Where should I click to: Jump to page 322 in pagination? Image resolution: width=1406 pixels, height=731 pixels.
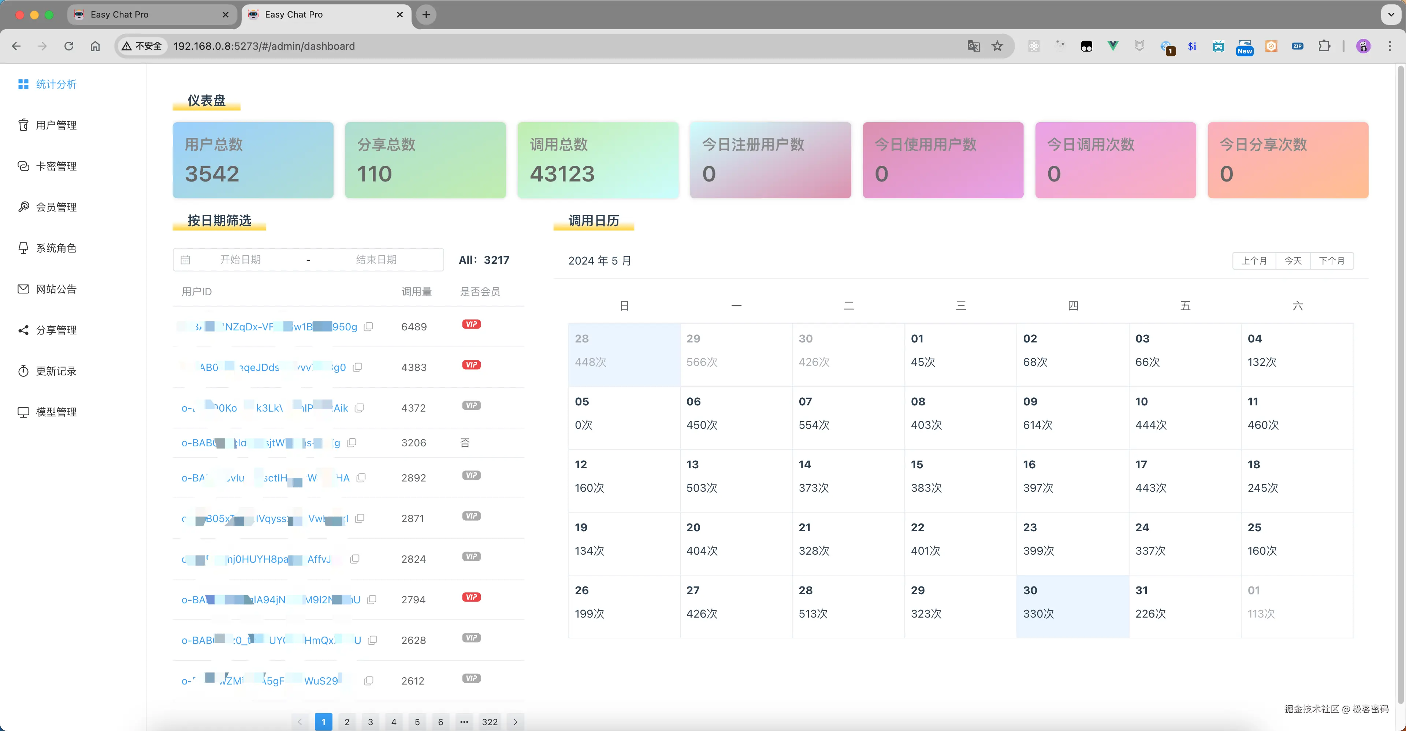[x=490, y=721]
